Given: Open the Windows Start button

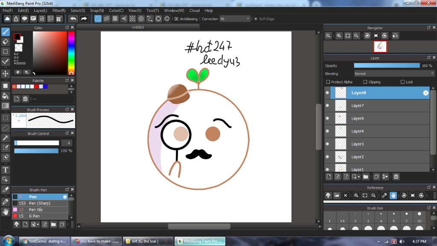Looking at the screenshot, I should pyautogui.click(x=9, y=241).
